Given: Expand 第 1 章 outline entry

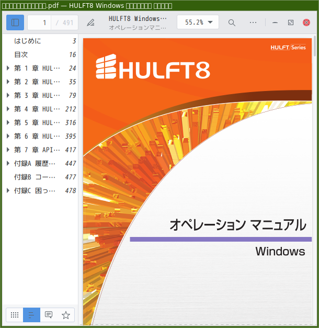Looking at the screenshot, I should click(8, 68).
